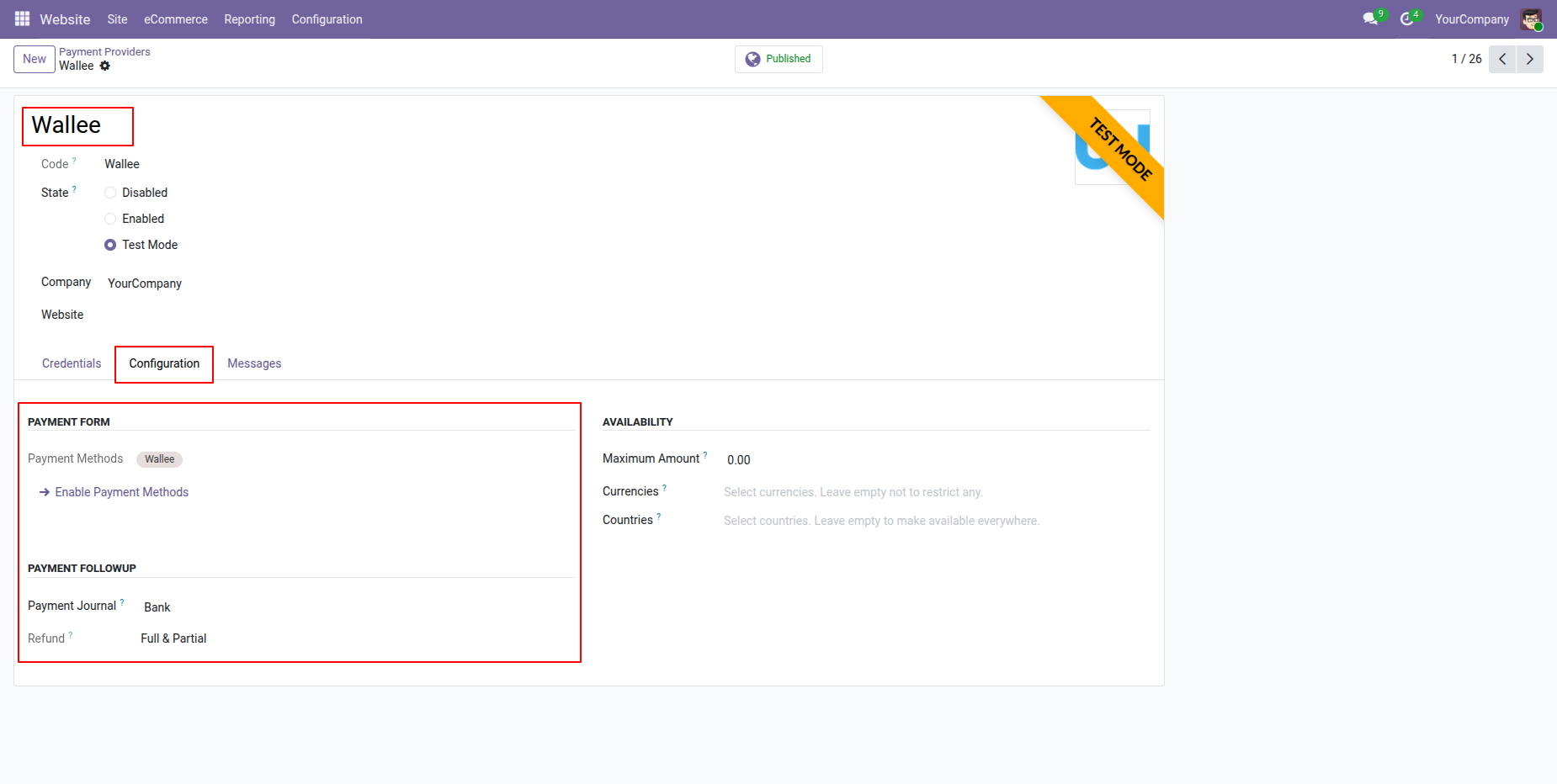Image resolution: width=1557 pixels, height=784 pixels.
Task: Show the Countries help question mark
Action: click(x=659, y=516)
